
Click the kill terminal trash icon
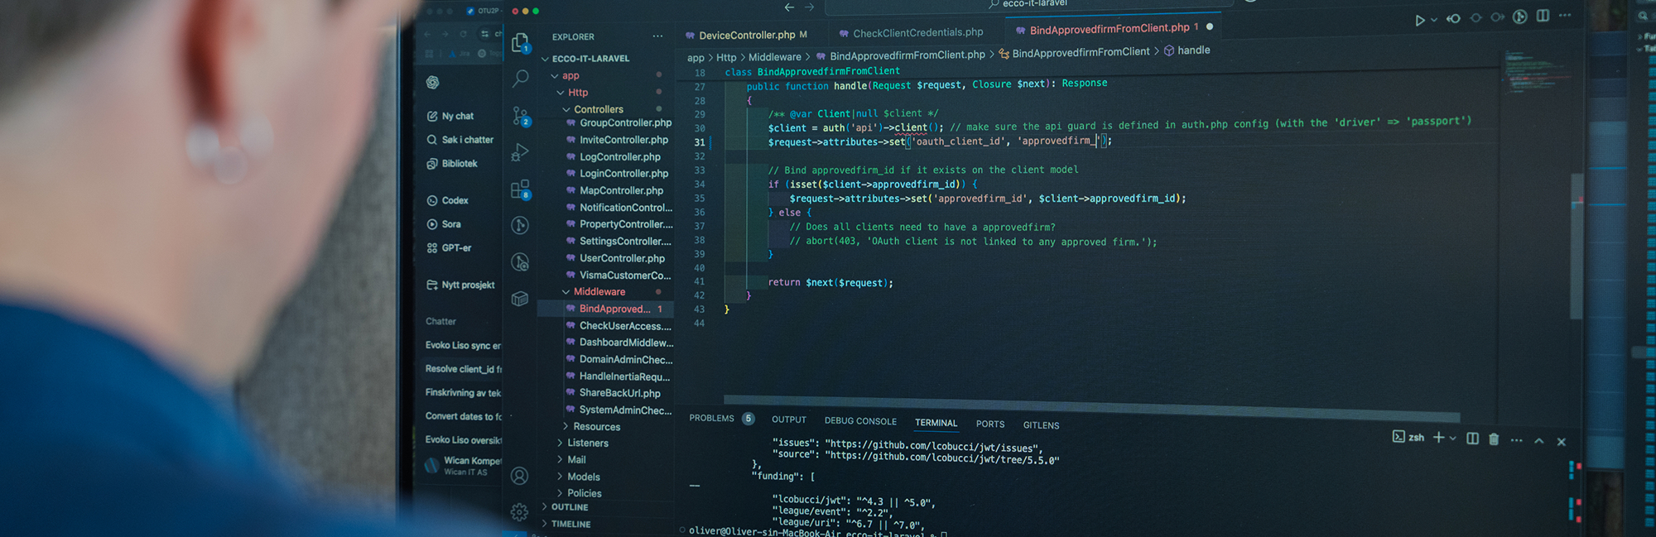point(1494,439)
